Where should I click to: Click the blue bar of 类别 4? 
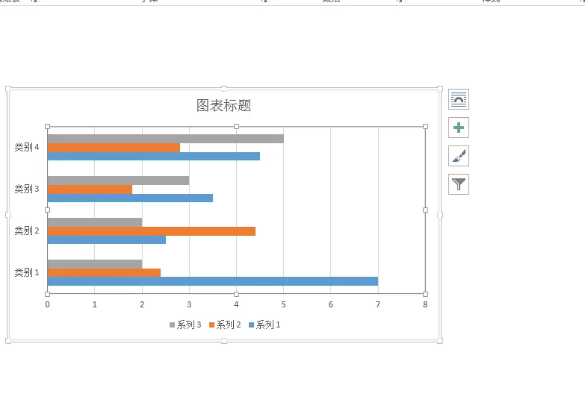click(154, 156)
